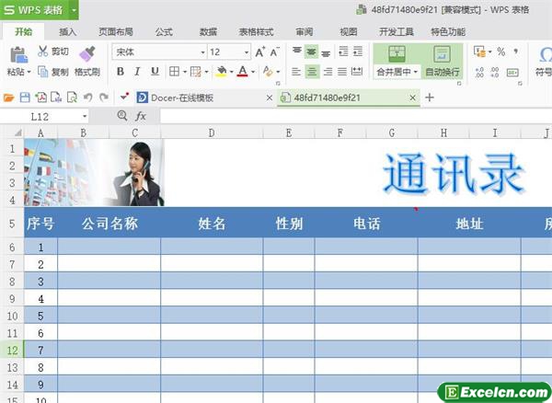
Task: Undo last action
Action: point(88,98)
